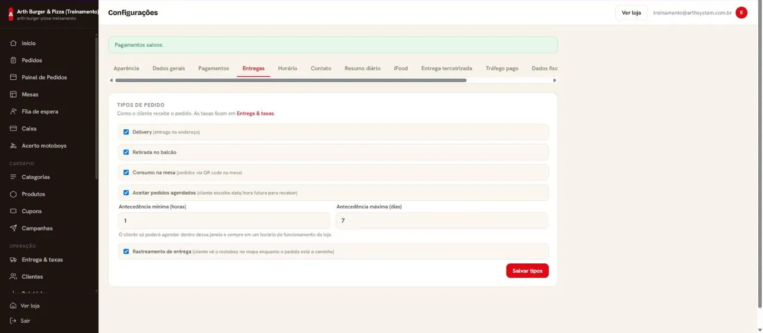
Task: Click the Pedidos clipboard icon
Action: (13, 60)
